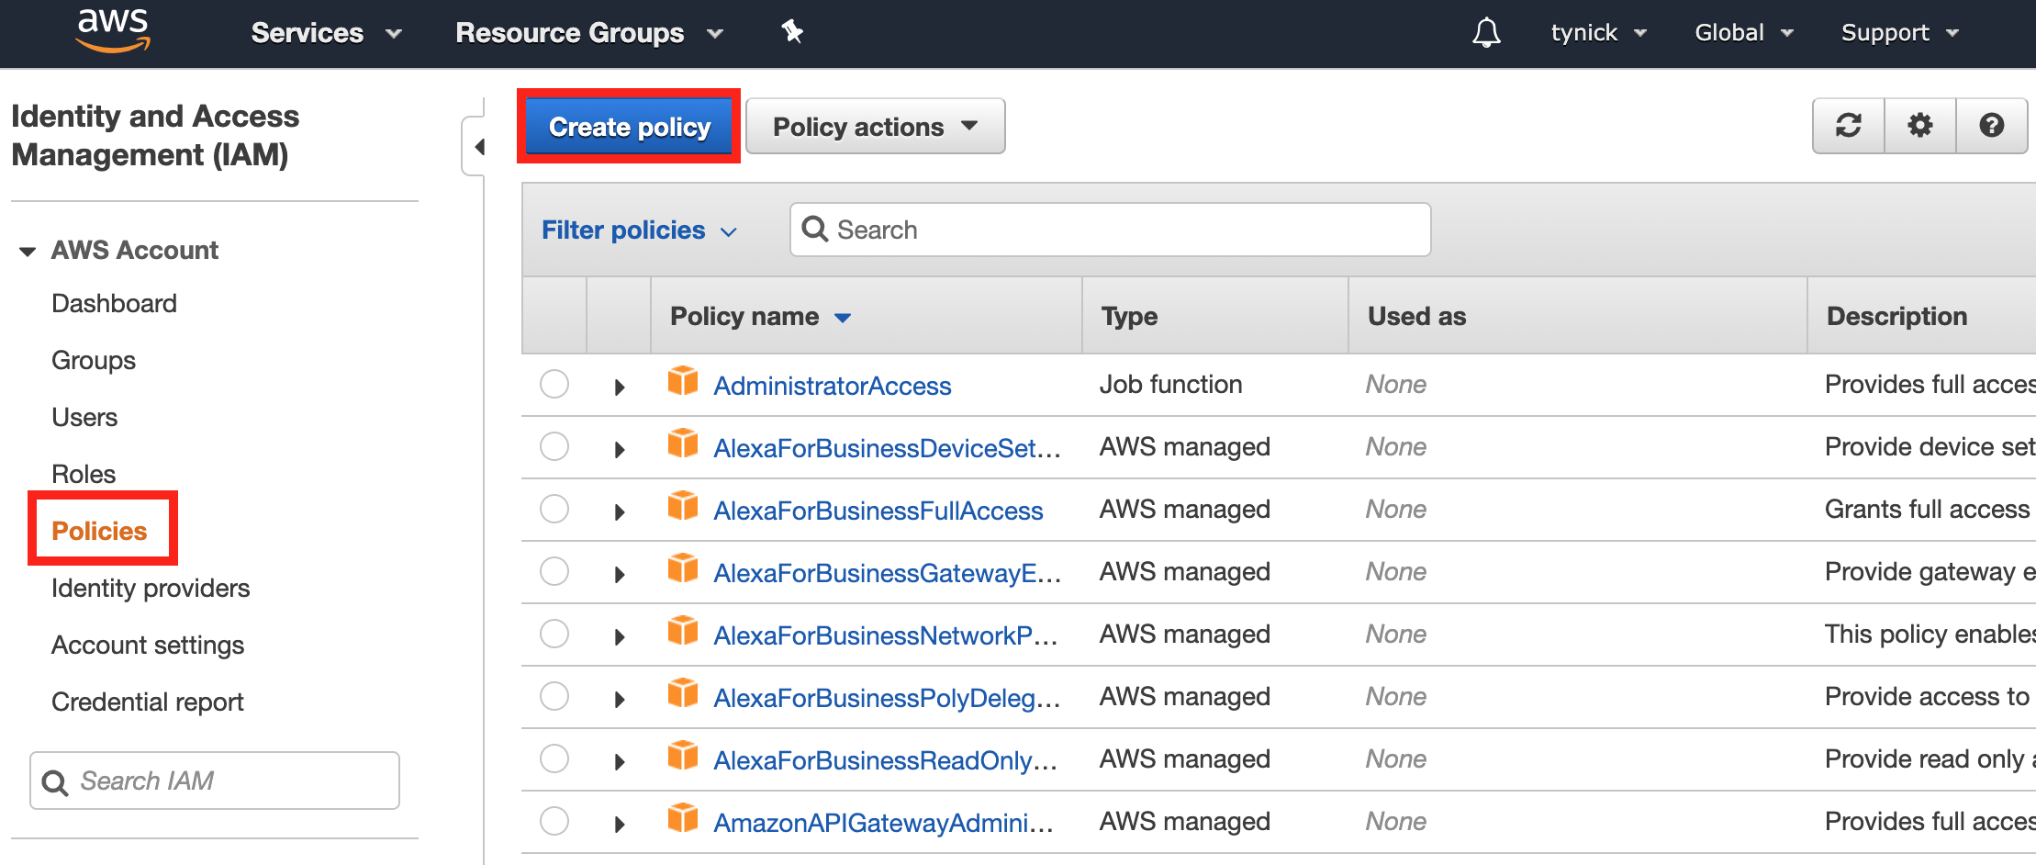Expand the AmazonAPIGatewayAdmini row details

tap(620, 825)
